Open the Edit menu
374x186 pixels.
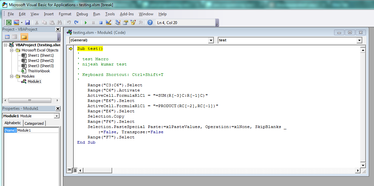(22, 14)
